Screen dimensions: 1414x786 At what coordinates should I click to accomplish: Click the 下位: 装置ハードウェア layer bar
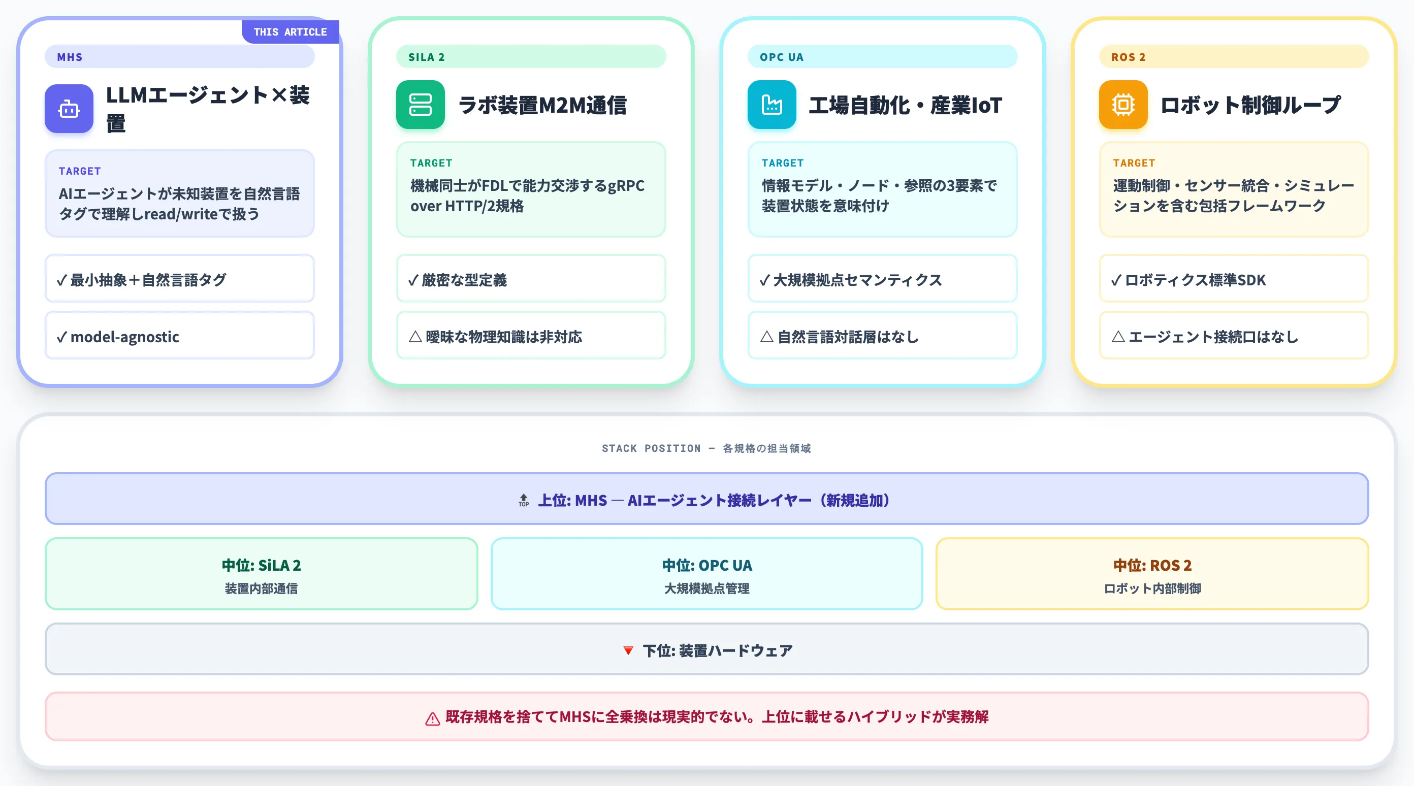click(706, 649)
